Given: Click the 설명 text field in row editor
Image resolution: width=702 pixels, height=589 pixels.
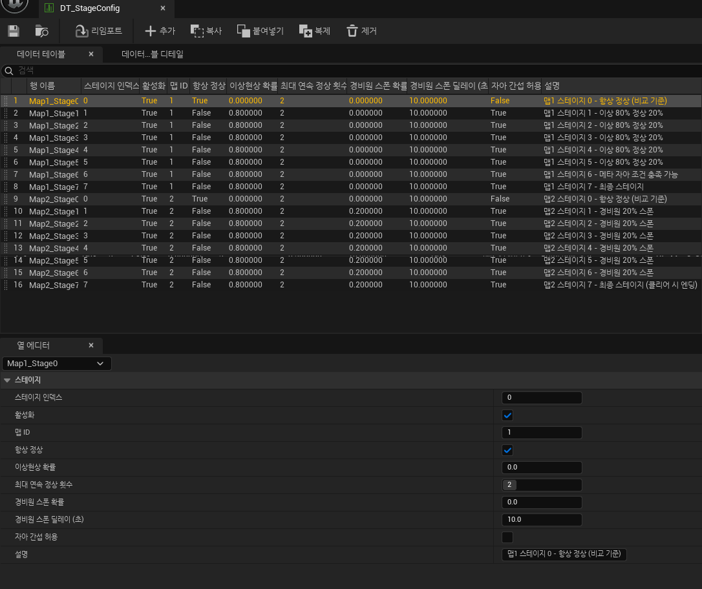Looking at the screenshot, I should (564, 554).
